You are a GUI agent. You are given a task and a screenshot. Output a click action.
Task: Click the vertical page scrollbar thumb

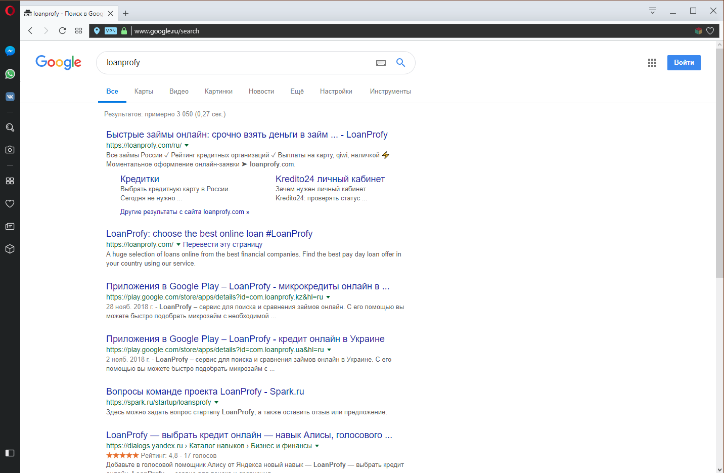click(720, 163)
